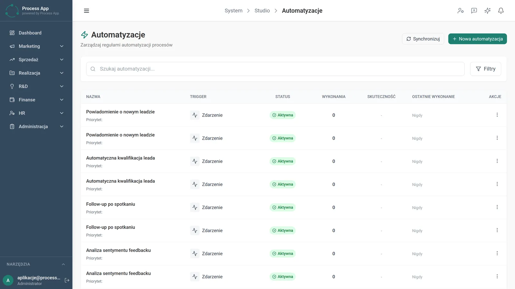Expand the HR menu chevron
Viewport: 515px width, 289px height.
tap(62, 113)
